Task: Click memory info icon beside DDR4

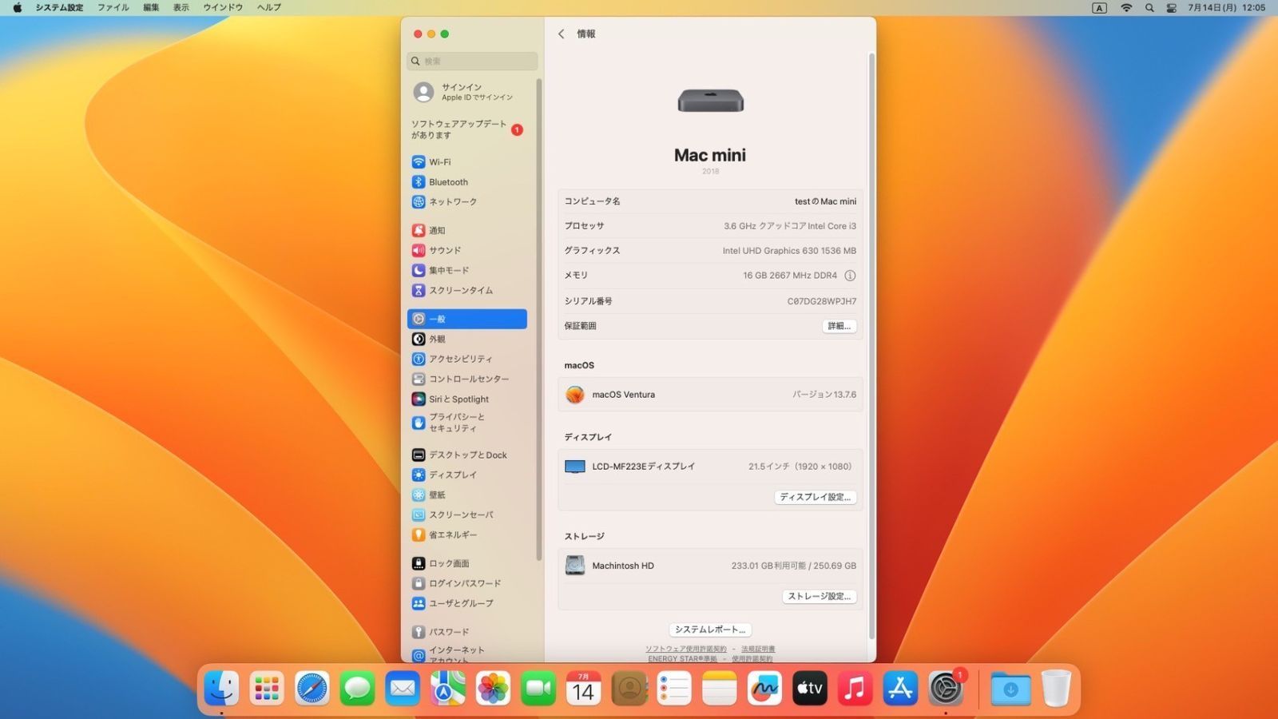Action: [x=850, y=276]
